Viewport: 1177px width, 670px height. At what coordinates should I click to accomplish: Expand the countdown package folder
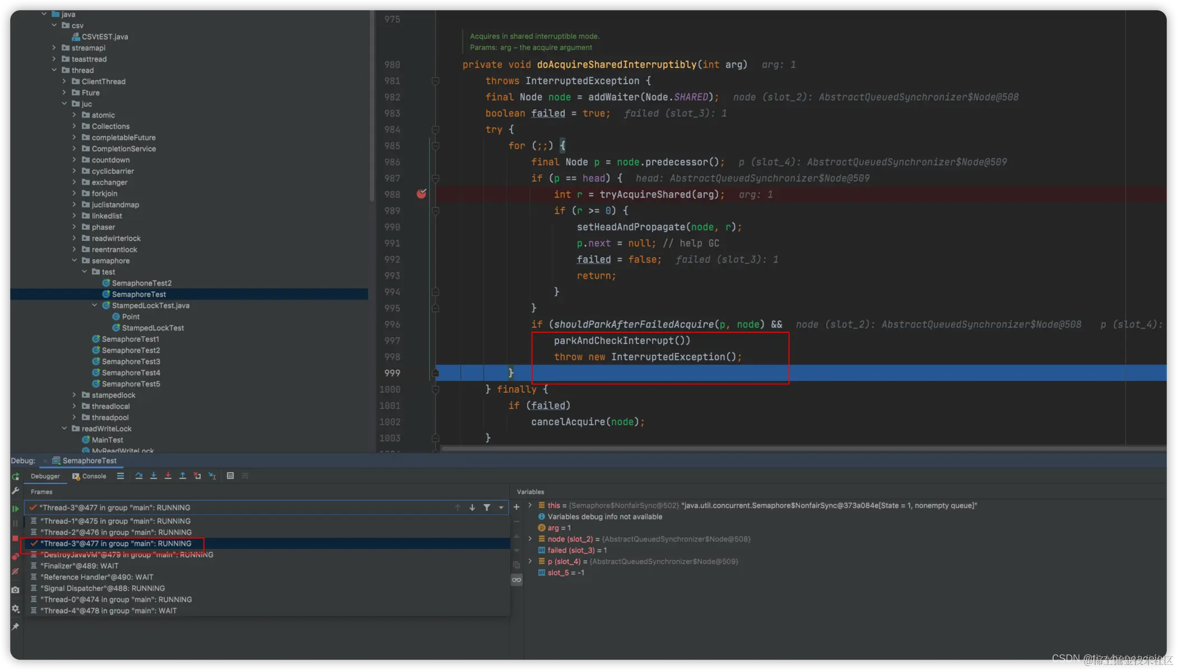74,160
